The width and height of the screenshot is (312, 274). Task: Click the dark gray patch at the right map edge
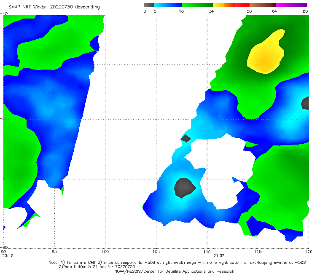(x=305, y=103)
